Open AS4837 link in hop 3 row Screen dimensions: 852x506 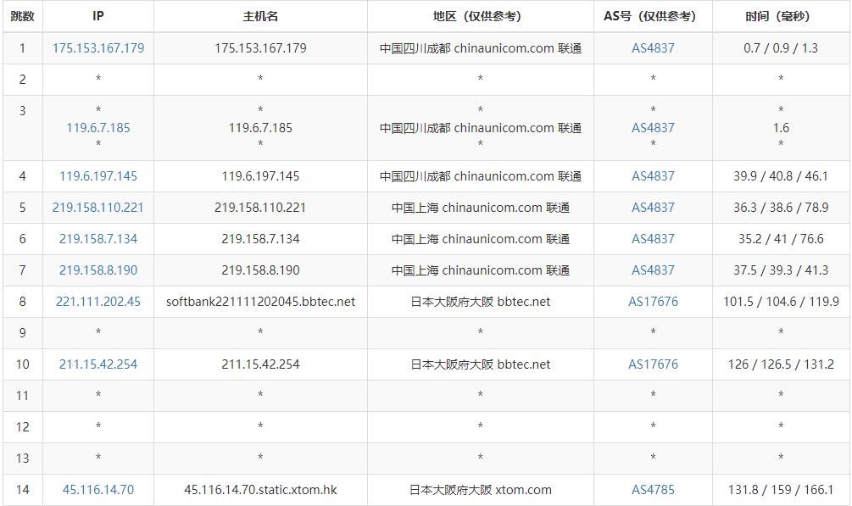(653, 128)
